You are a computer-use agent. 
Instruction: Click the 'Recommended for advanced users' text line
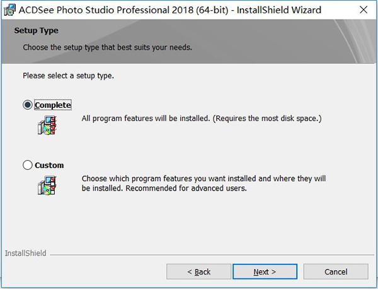tap(186, 188)
